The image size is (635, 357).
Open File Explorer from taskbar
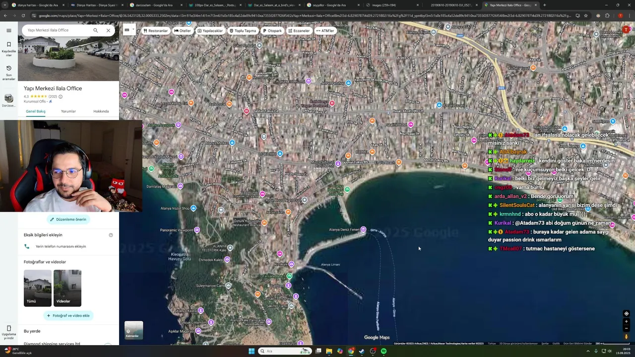(329, 351)
